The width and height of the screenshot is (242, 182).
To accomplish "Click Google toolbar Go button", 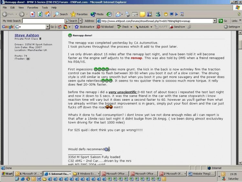I will 52,27.
